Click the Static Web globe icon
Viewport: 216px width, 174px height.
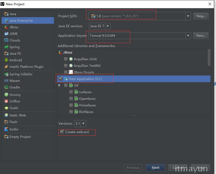coord(6,115)
